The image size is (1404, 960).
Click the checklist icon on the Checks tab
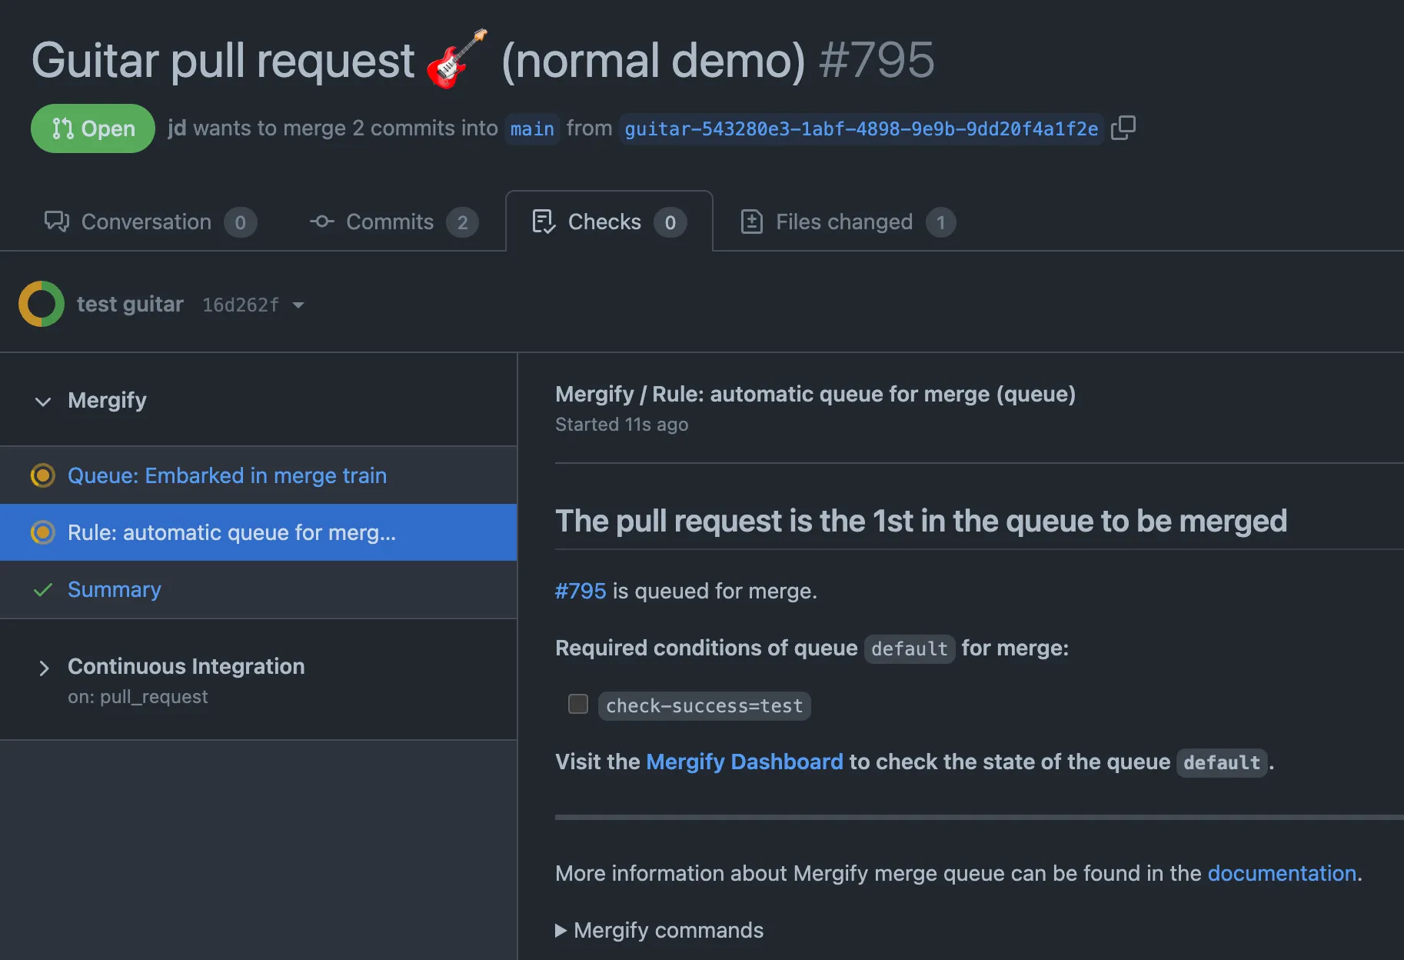(x=543, y=222)
